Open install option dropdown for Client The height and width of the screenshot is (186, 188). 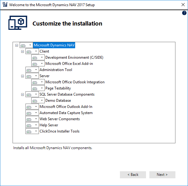[x=32, y=51]
